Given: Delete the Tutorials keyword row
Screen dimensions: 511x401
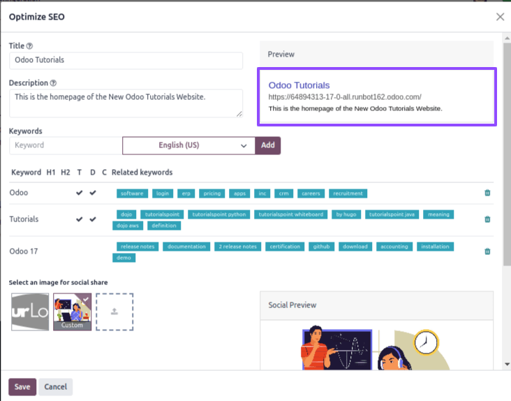Looking at the screenshot, I should tap(487, 219).
